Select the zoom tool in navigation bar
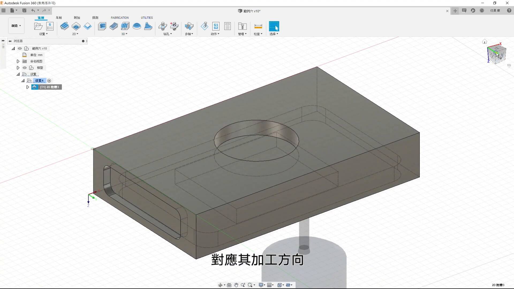The image size is (514, 289). 243,285
